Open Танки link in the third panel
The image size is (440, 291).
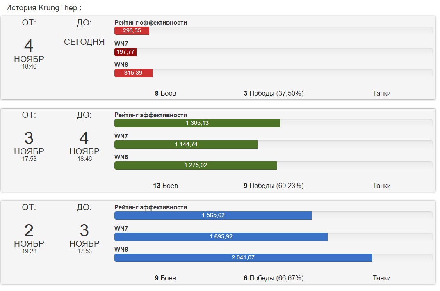(x=381, y=278)
